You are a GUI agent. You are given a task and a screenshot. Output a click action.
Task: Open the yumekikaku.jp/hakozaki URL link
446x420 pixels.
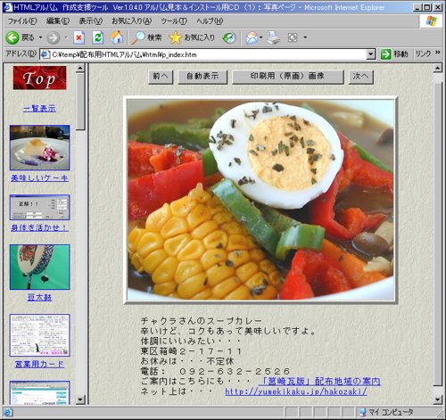tap(296, 391)
